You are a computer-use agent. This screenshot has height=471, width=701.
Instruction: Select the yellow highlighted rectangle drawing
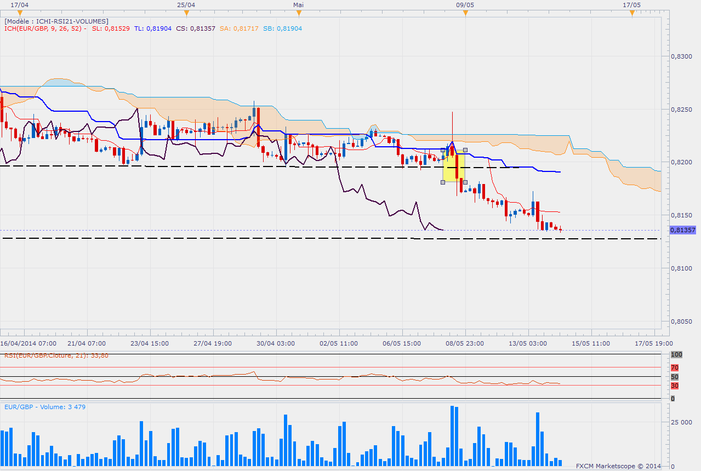tap(454, 167)
